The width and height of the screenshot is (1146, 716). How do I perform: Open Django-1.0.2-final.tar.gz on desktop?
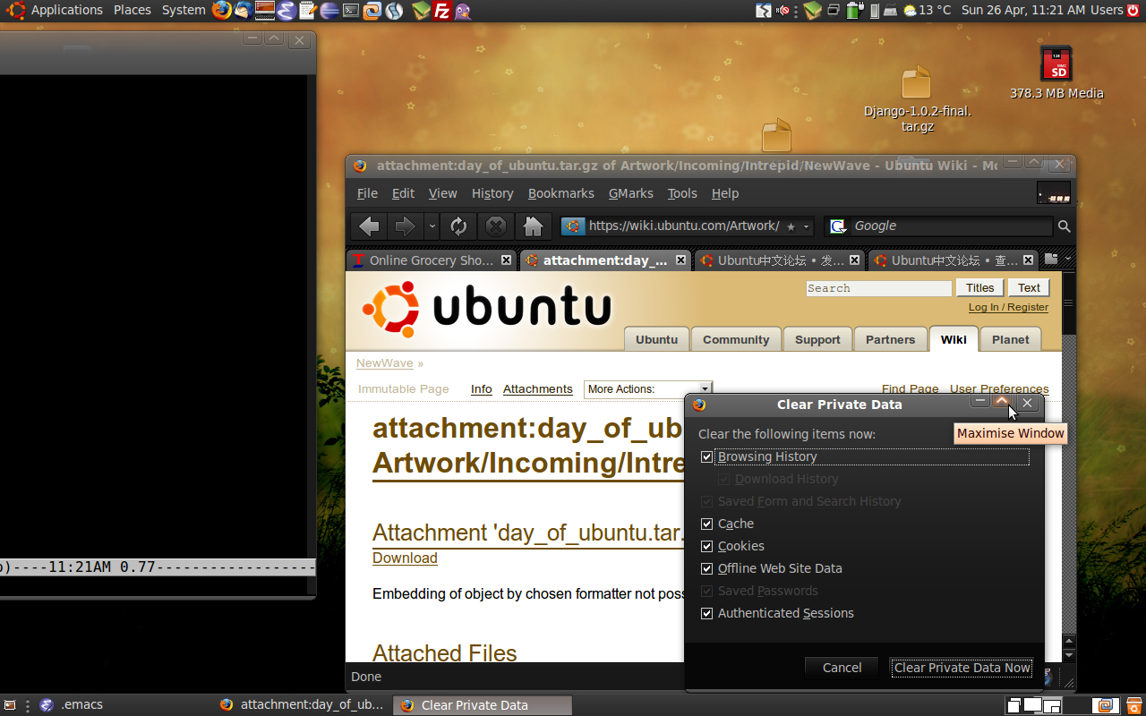pyautogui.click(x=917, y=98)
